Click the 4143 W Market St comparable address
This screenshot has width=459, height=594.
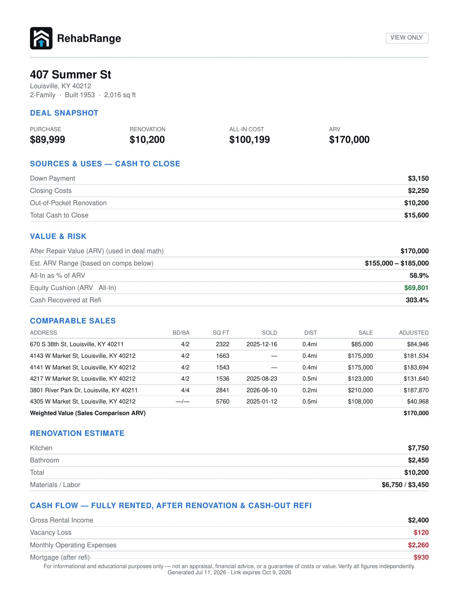(83, 356)
